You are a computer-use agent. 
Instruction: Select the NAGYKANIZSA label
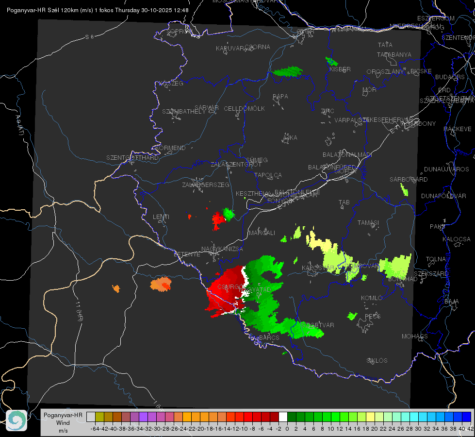coord(222,249)
